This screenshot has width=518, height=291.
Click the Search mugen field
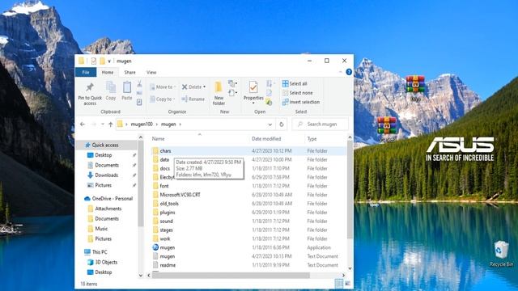[321, 124]
